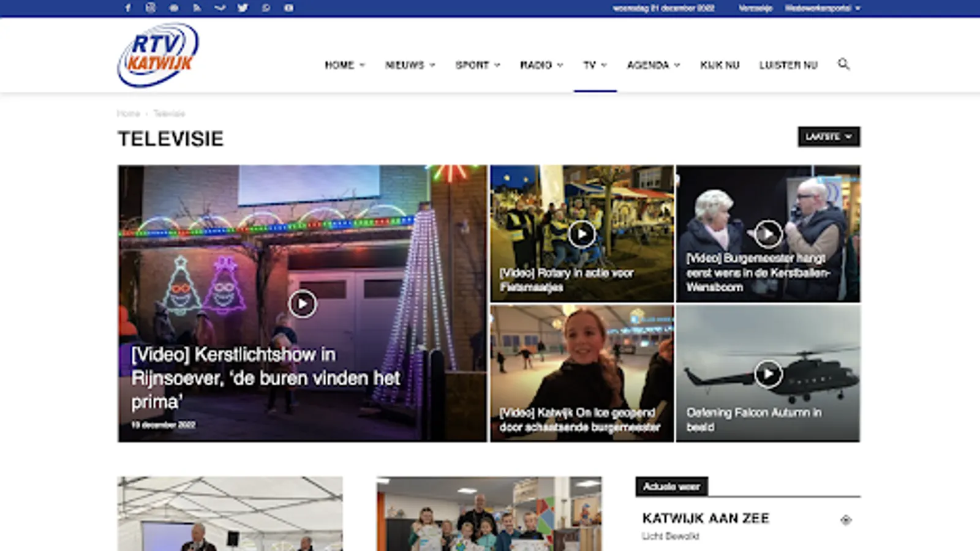Select the Actuele weer tab header
This screenshot has height=551, width=980.
click(672, 486)
